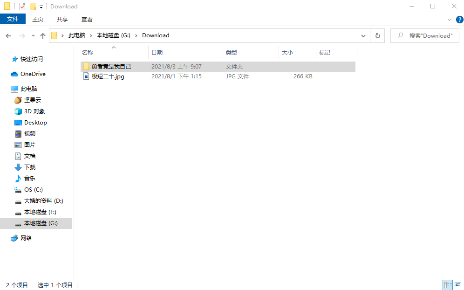Open 快速访问 in the navigation pane

pos(31,59)
